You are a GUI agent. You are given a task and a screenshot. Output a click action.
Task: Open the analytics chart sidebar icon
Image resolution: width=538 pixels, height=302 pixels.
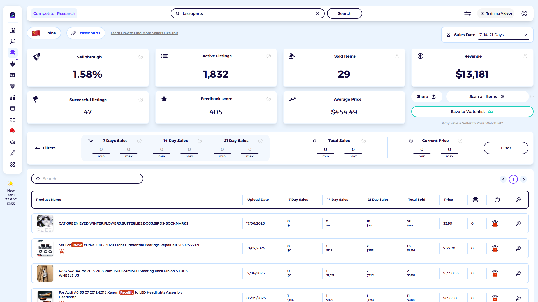[x=13, y=30]
